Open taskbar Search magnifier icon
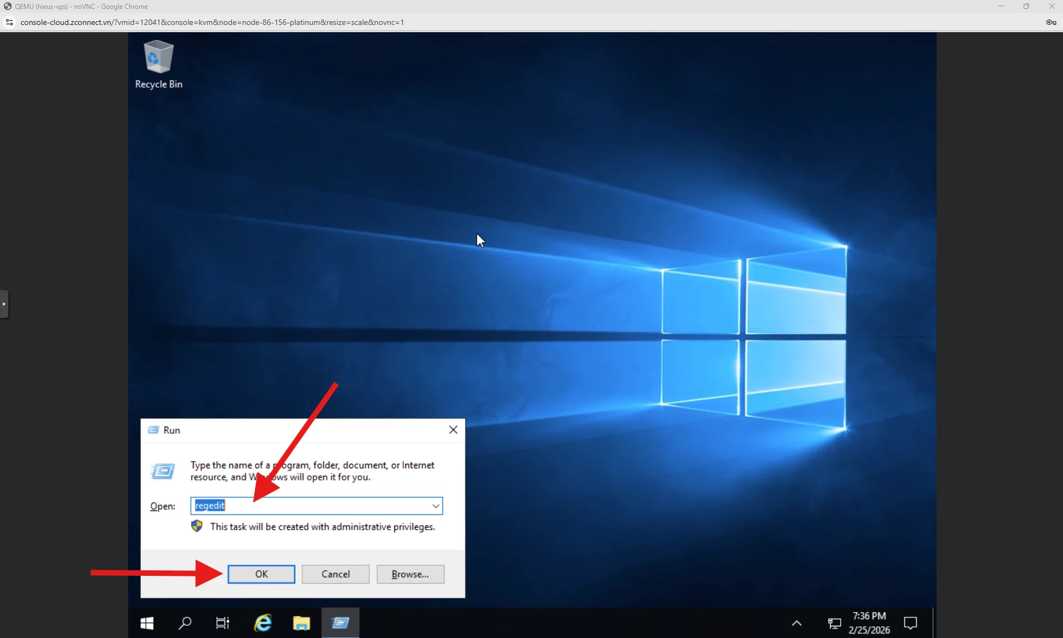The image size is (1063, 638). click(x=185, y=623)
